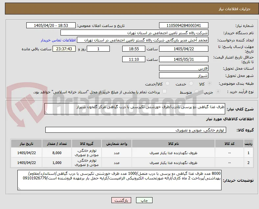
Task: Click the resize handle of شرح کلی نیاز textarea
Action: tap(46, 112)
